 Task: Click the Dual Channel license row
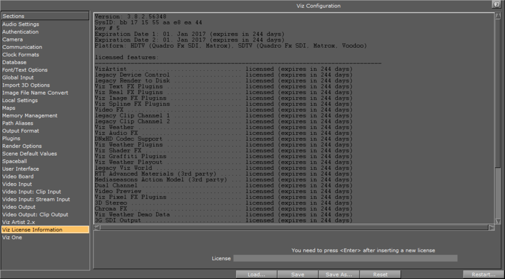[x=224, y=186]
